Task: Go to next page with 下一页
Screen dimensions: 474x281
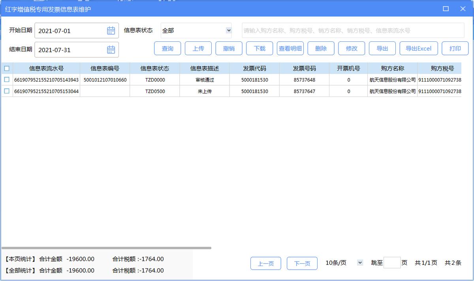Action: 302,263
